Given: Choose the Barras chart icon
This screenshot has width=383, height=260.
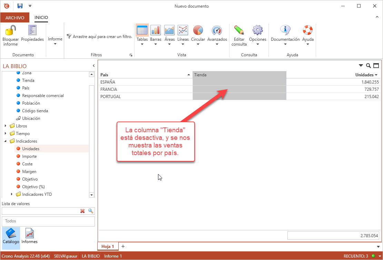Looking at the screenshot, I should [x=156, y=30].
